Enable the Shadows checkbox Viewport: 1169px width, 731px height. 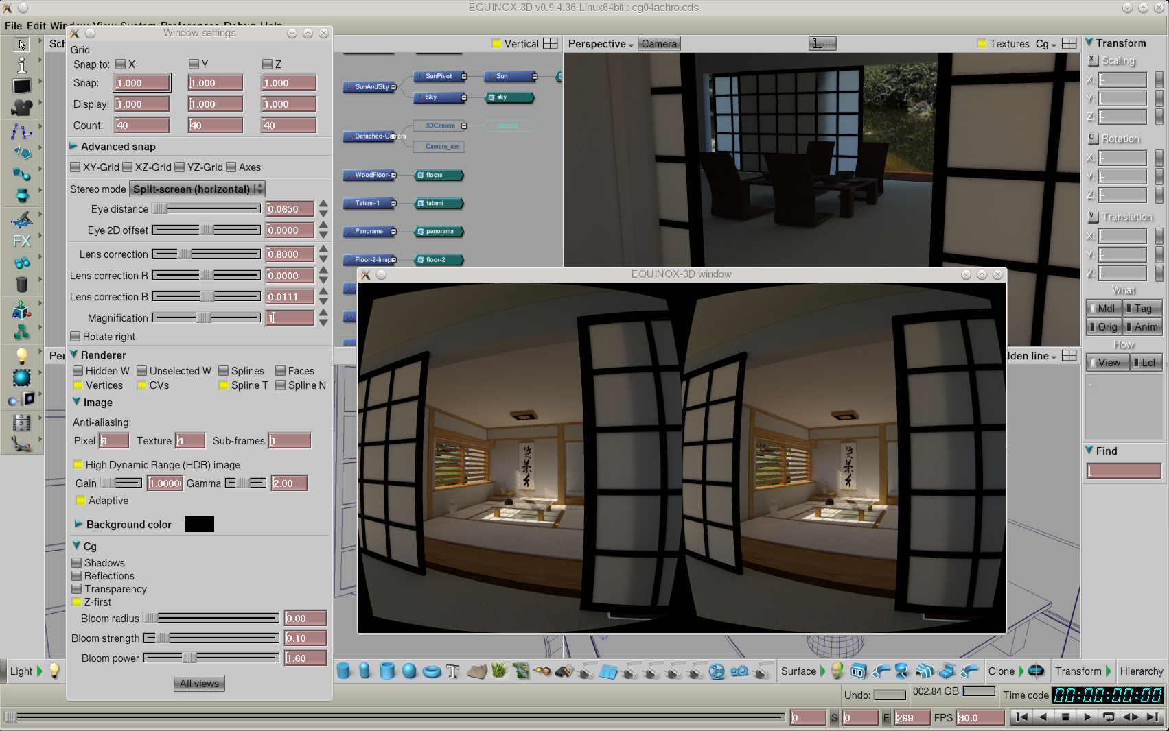pyautogui.click(x=77, y=563)
